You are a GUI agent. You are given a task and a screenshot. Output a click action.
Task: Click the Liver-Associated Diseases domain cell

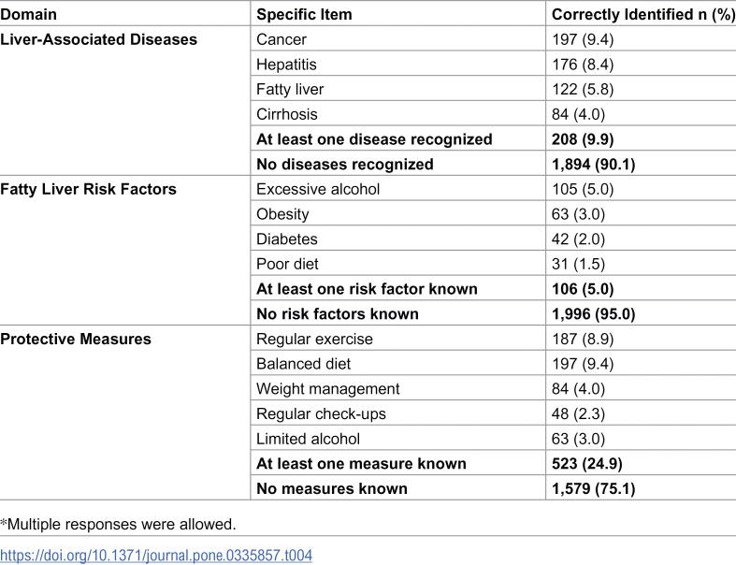tap(98, 39)
